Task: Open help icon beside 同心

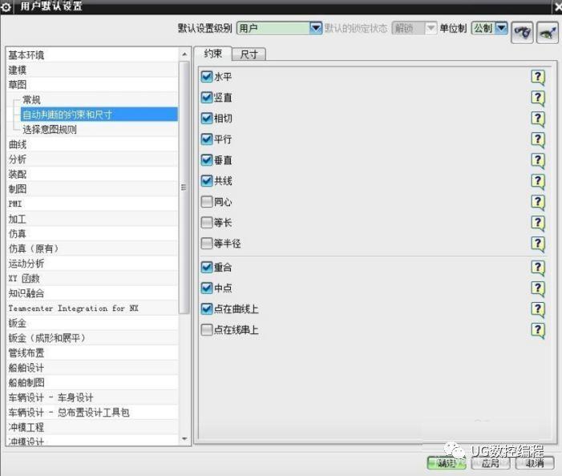Action: pos(538,202)
